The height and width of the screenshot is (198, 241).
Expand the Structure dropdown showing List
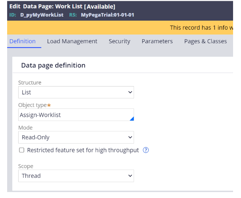[76, 92]
